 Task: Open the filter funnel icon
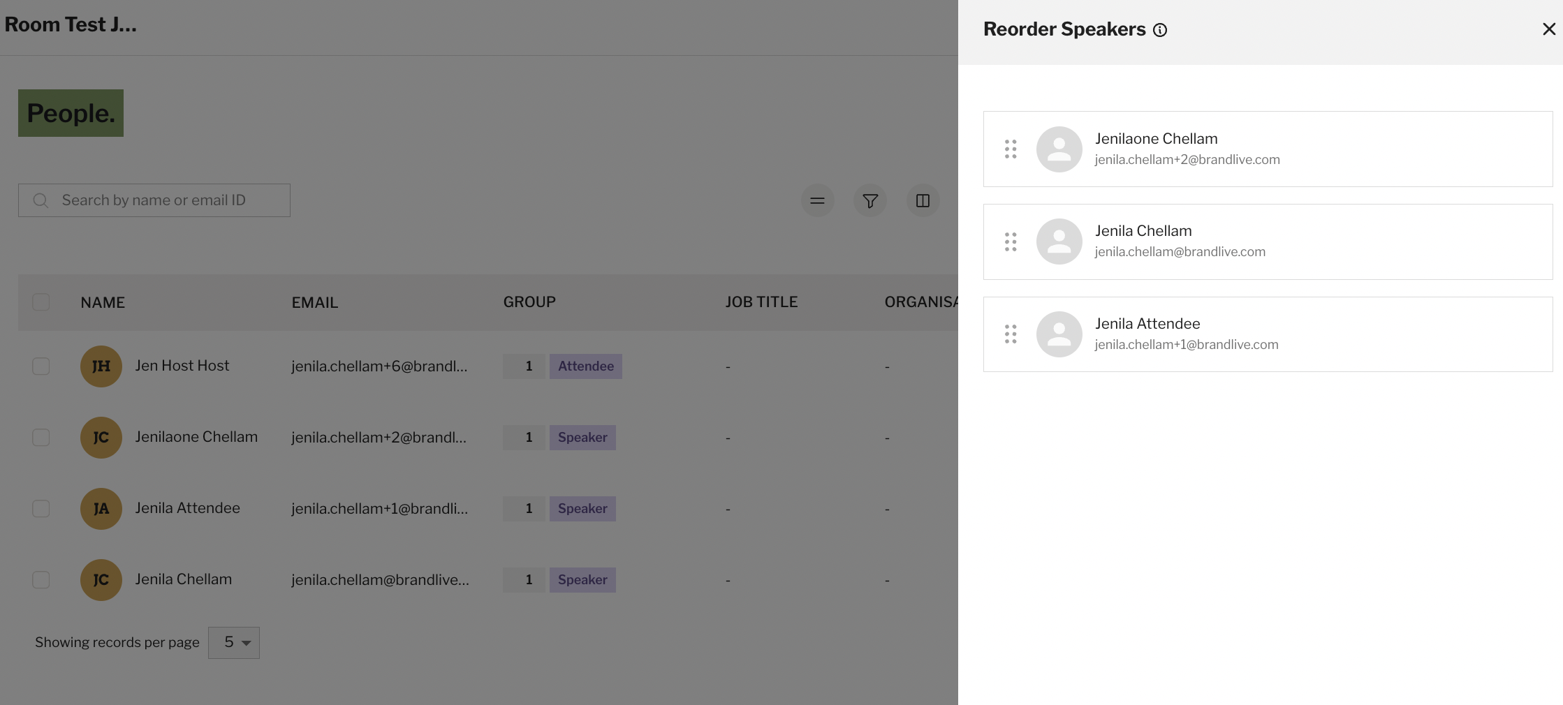[x=870, y=201]
